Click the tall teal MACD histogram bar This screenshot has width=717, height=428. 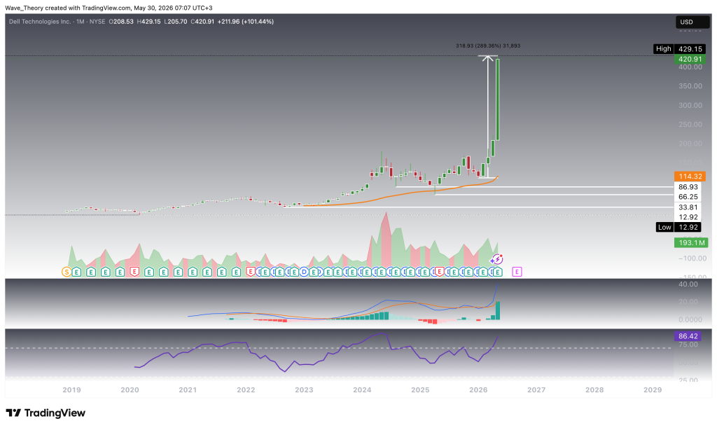(498, 310)
